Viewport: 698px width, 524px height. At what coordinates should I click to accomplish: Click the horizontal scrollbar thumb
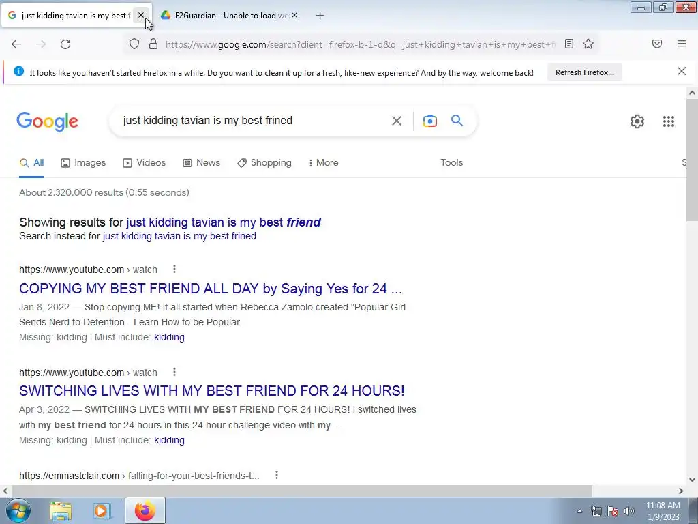(301, 491)
